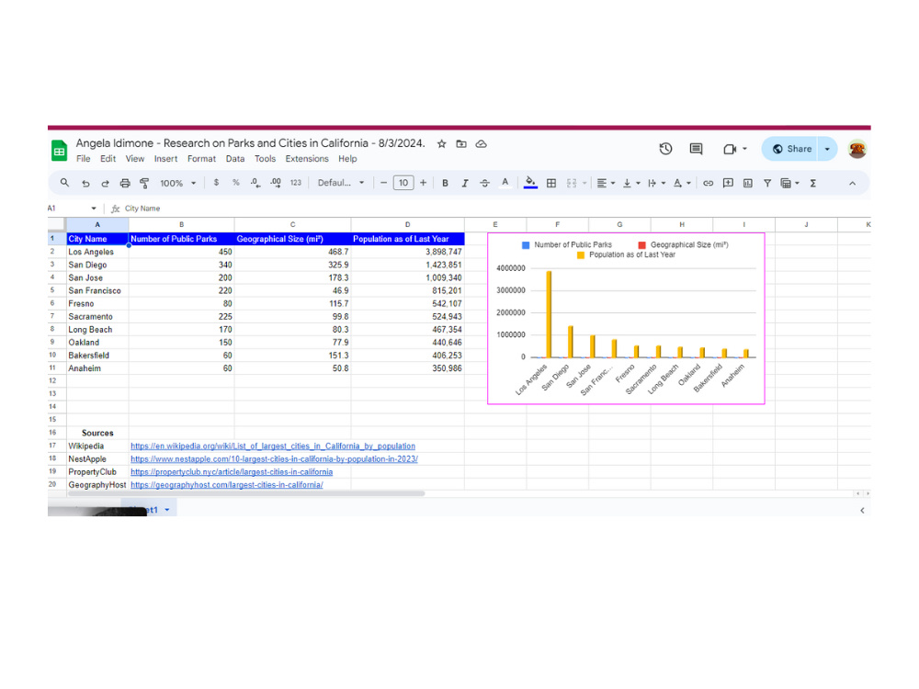
Task: Open the Tools menu
Action: click(x=265, y=159)
